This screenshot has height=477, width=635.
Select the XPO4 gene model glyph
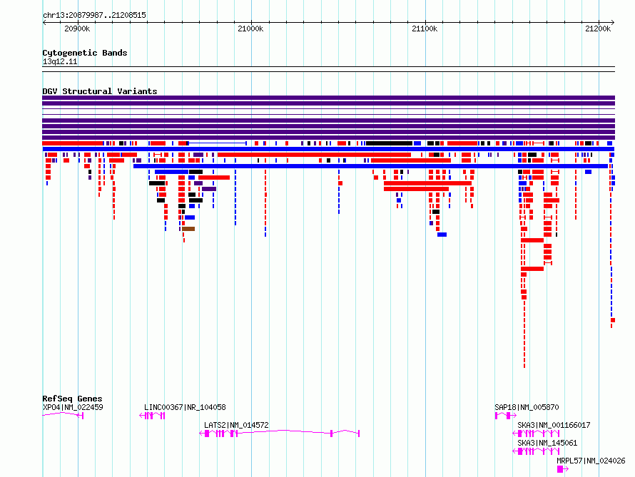(63, 415)
